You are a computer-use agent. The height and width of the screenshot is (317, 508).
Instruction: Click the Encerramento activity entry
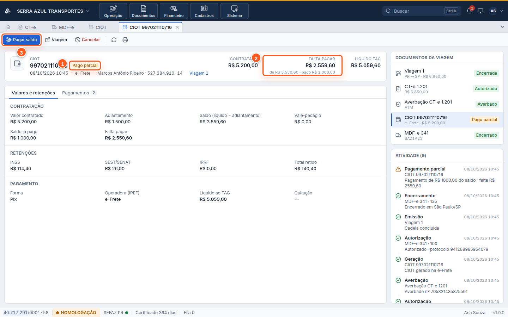pos(447,201)
